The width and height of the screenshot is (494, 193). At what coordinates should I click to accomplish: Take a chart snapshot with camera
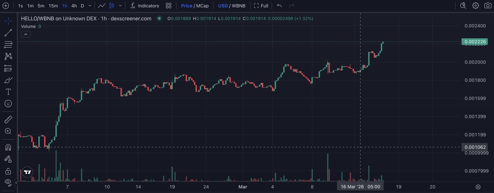click(487, 6)
